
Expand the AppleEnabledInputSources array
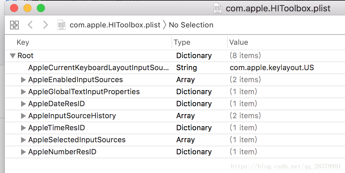click(23, 80)
